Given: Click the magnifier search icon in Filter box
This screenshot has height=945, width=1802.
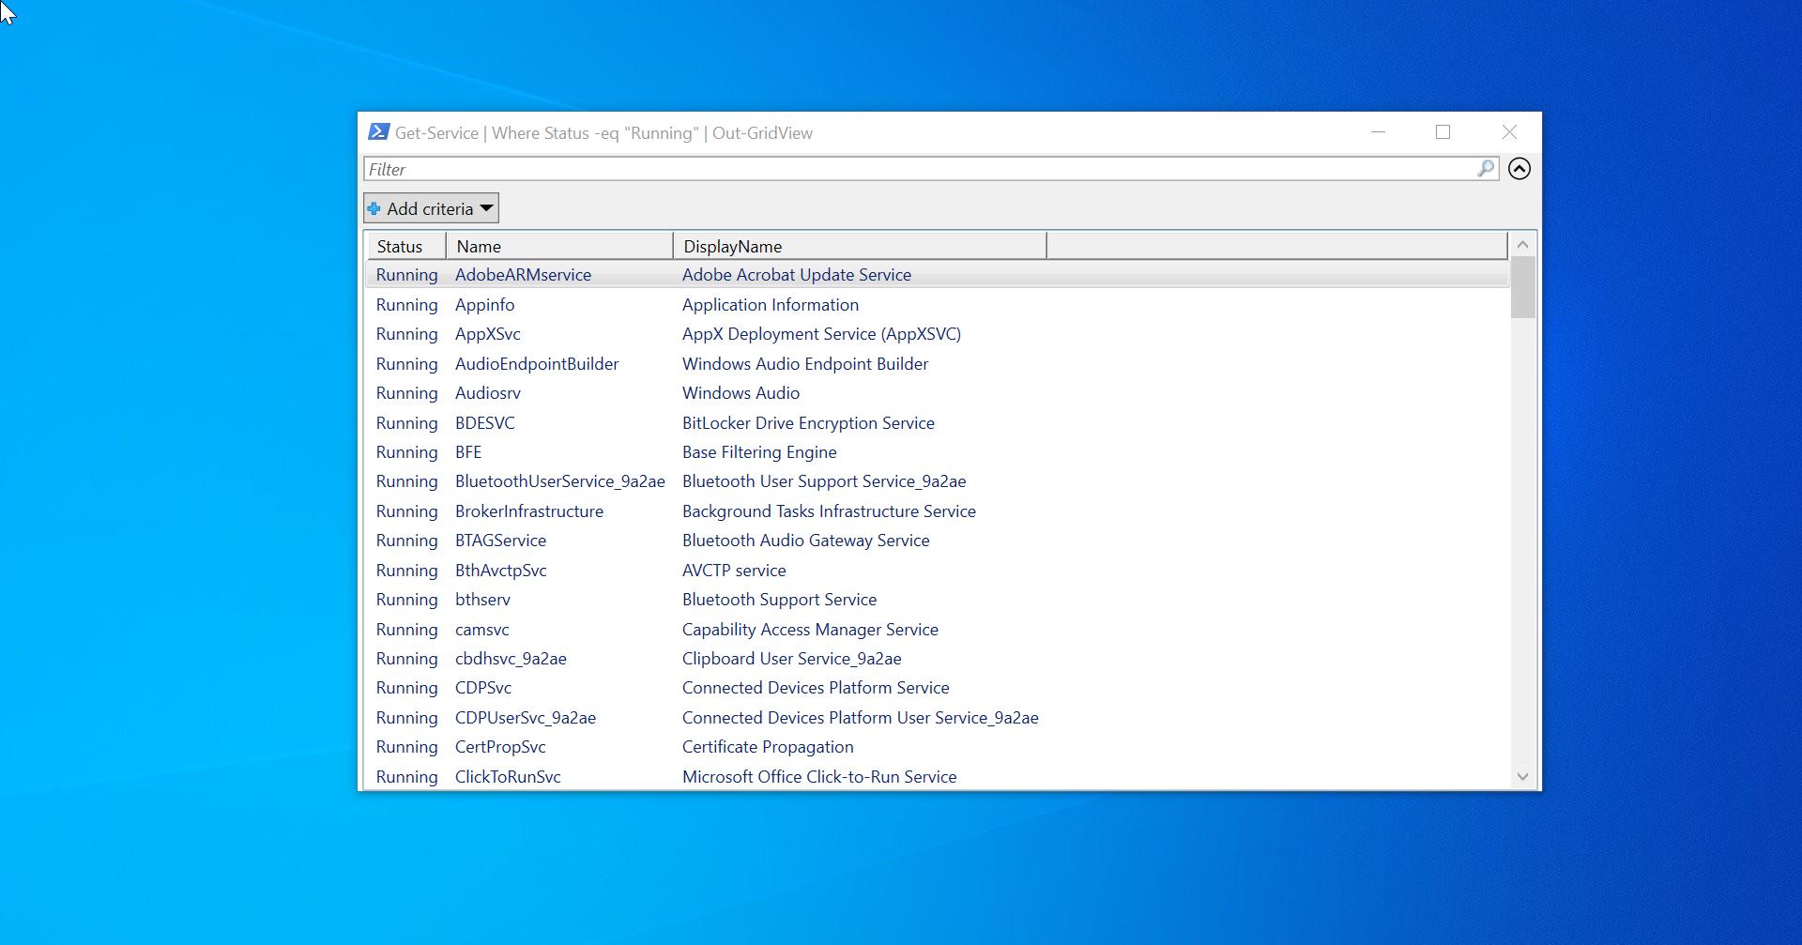Looking at the screenshot, I should click(x=1484, y=169).
